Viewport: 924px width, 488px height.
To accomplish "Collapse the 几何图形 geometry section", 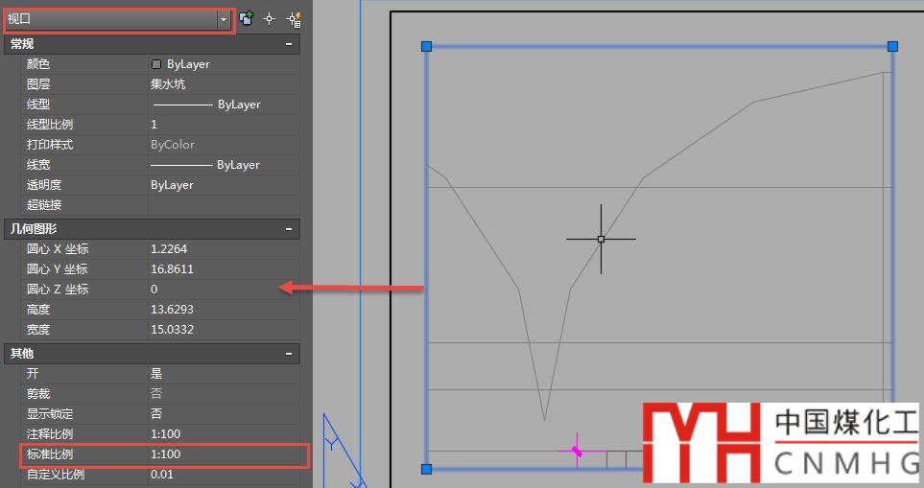I will pos(289,229).
